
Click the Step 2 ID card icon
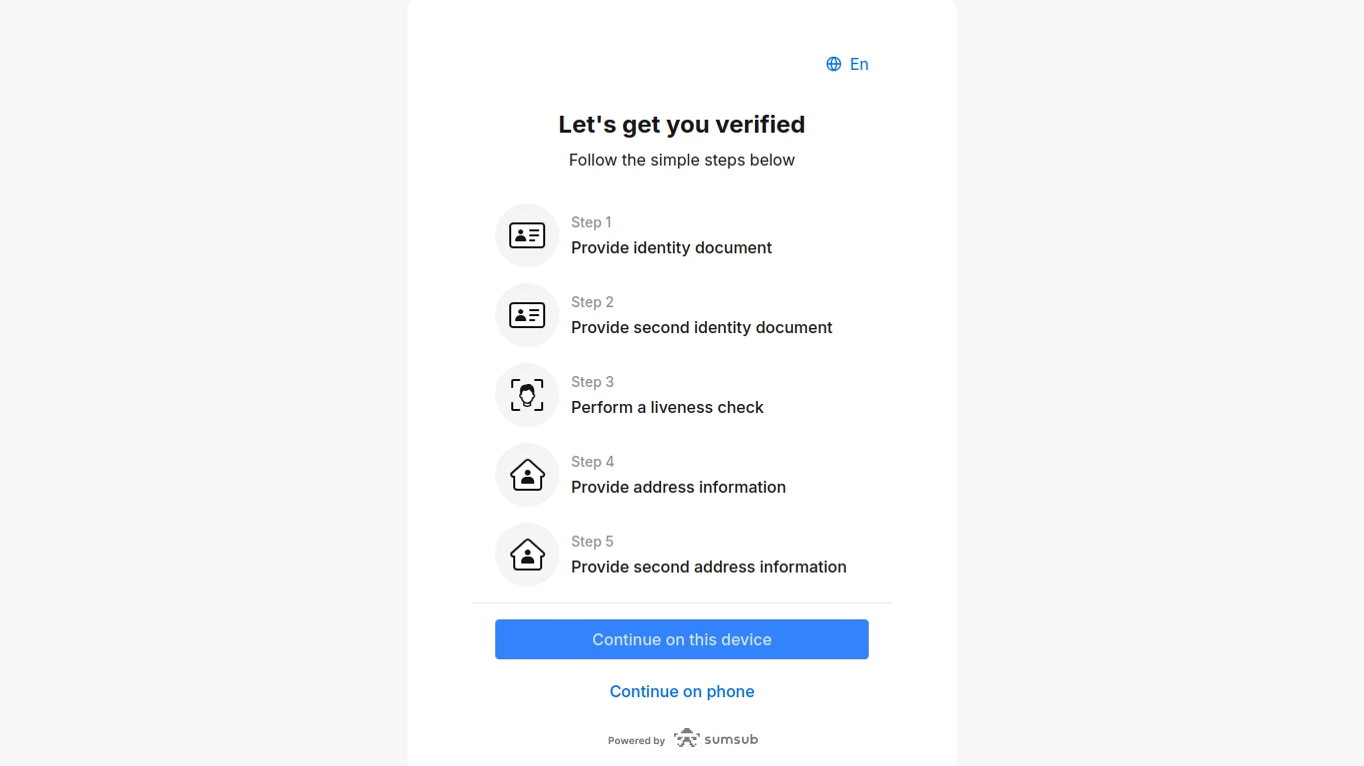tap(527, 315)
